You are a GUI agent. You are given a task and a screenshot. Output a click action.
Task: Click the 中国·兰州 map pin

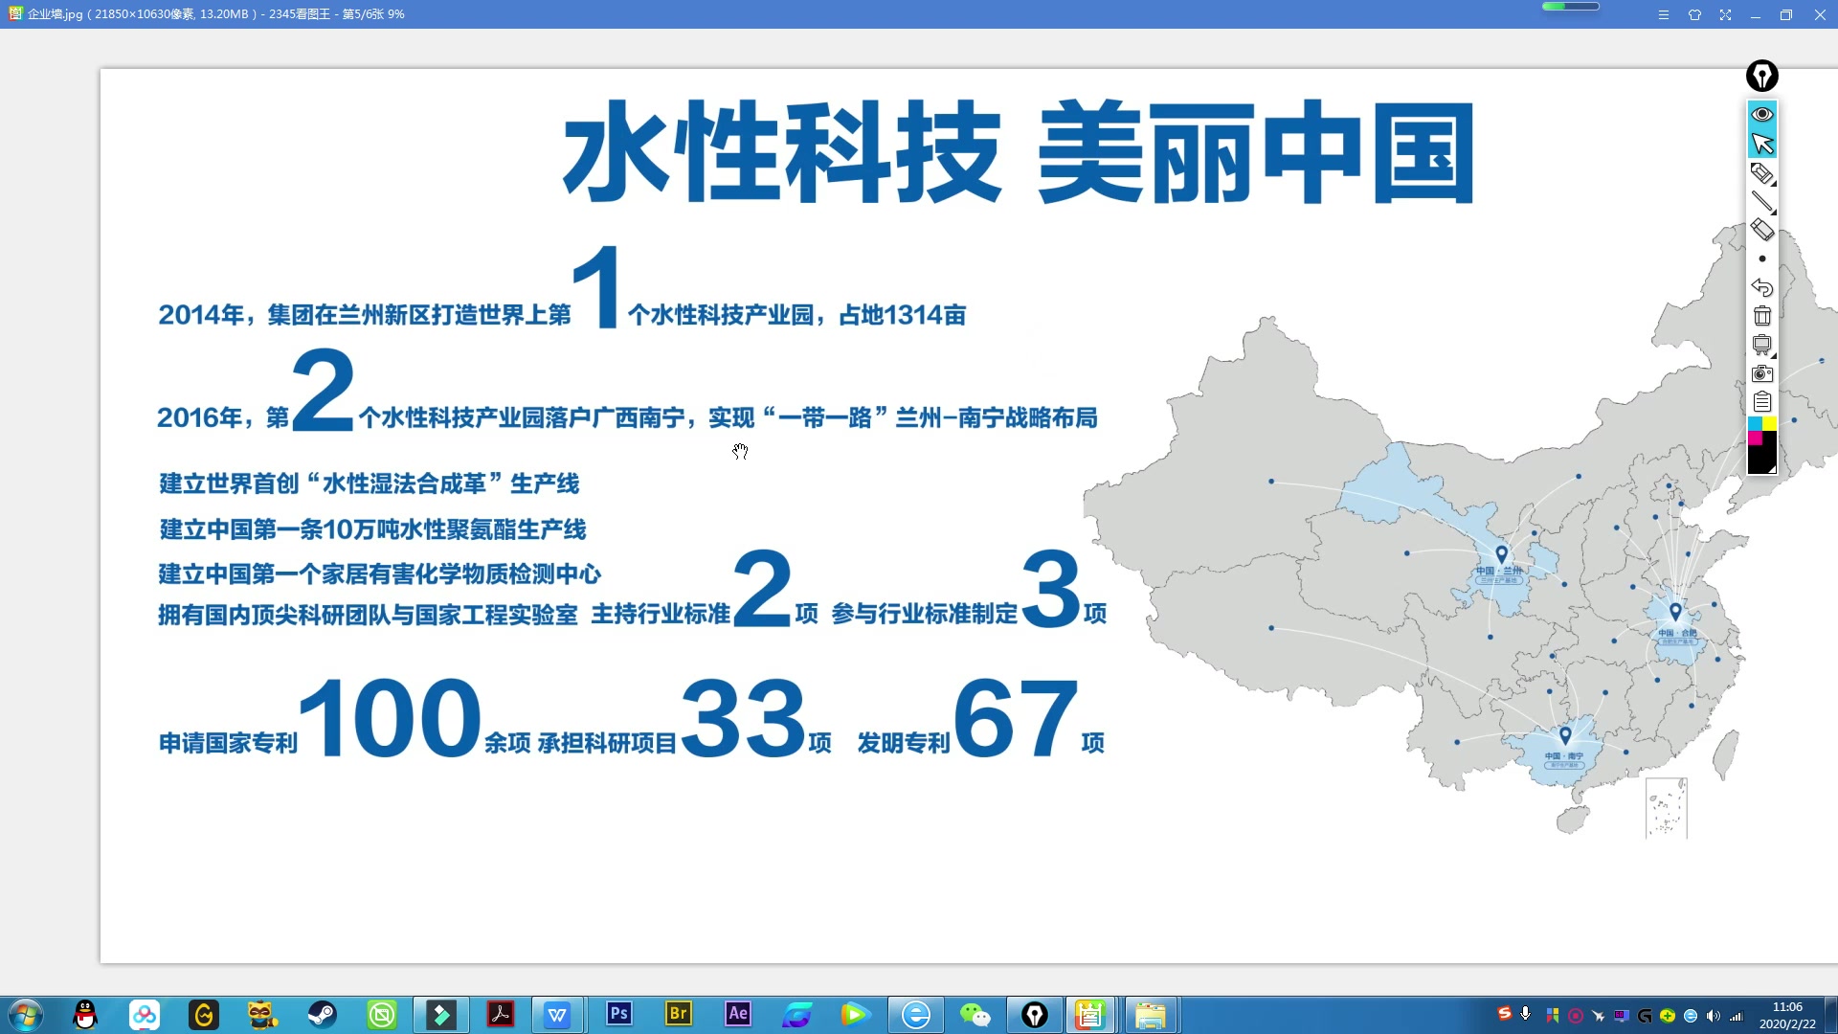[x=1501, y=555]
